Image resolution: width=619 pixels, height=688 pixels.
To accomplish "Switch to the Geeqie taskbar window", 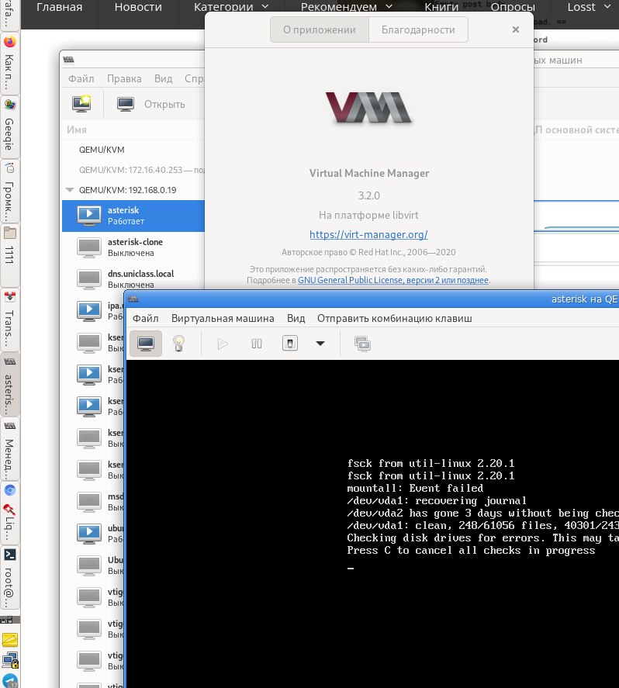I will click(x=9, y=126).
